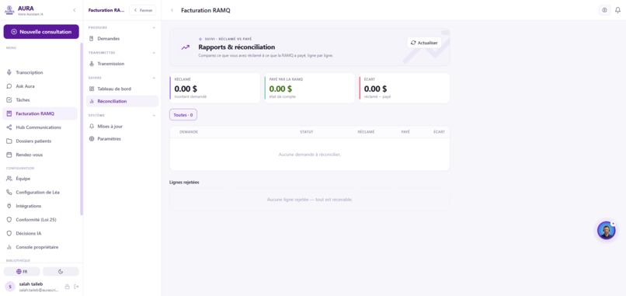Viewport: 626px width, 296px height.
Task: Click the Transcription microphone icon
Action: click(9, 73)
